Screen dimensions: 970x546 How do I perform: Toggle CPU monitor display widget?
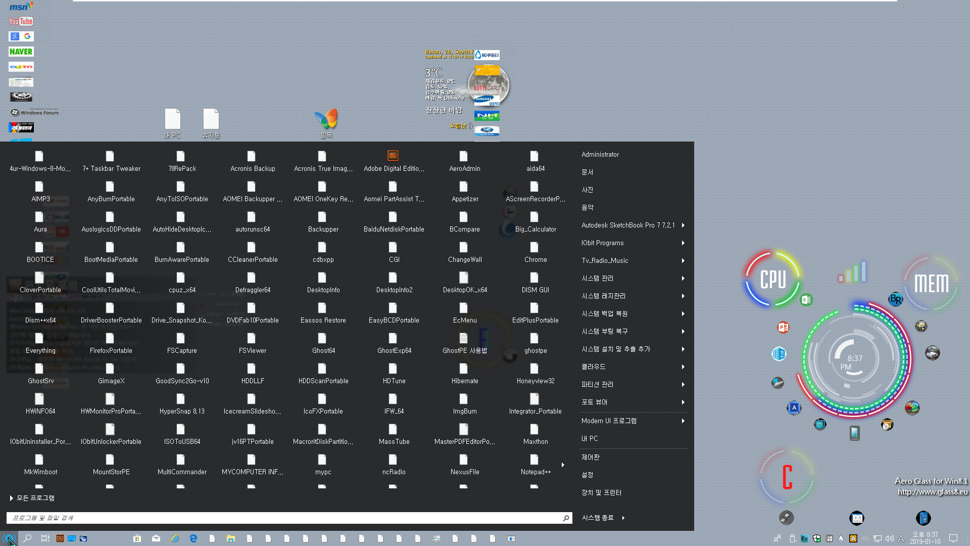pyautogui.click(x=773, y=277)
